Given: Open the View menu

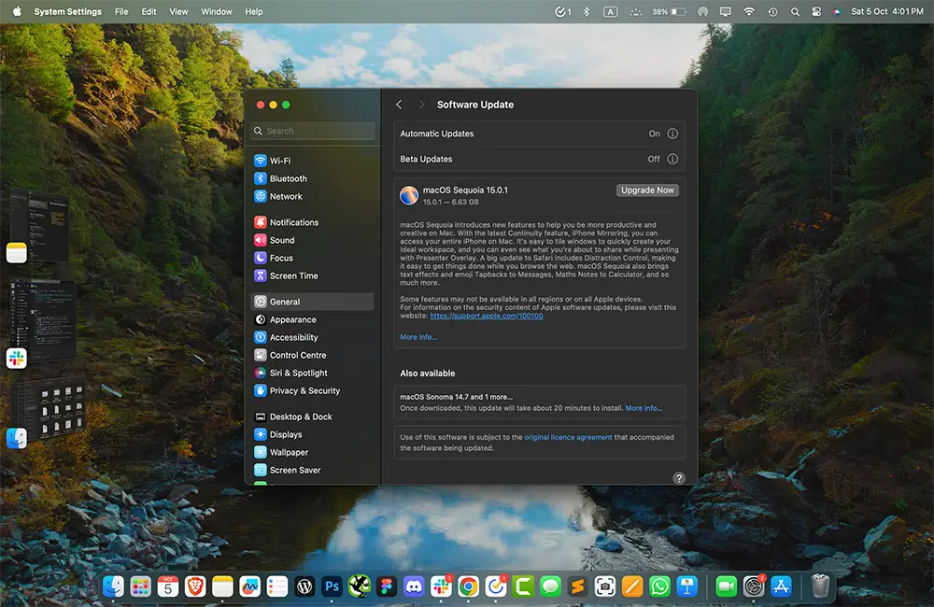Looking at the screenshot, I should 178,11.
